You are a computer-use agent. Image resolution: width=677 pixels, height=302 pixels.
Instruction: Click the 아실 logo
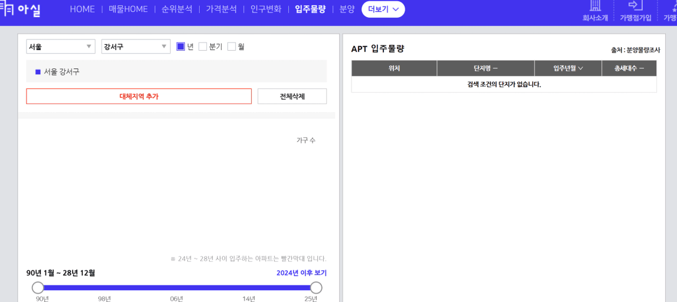(20, 9)
